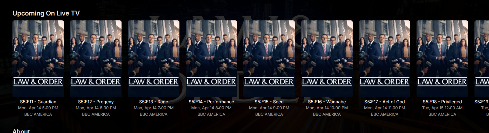Open the S5:E16 Wannabe episode poster
The width and height of the screenshot is (489, 133).
327,59
